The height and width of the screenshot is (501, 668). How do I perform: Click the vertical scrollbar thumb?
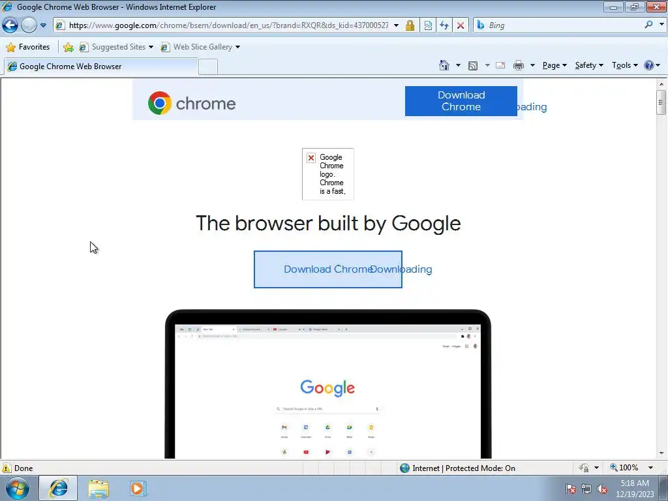point(661,102)
